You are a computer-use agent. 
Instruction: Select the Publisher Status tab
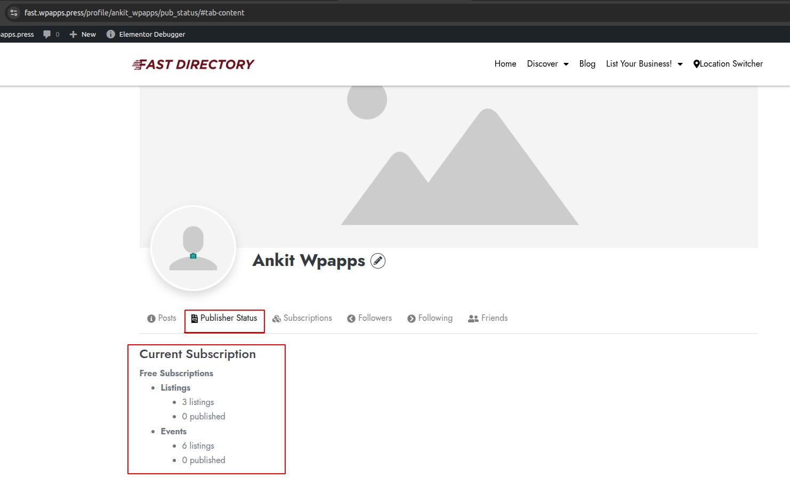click(x=224, y=318)
